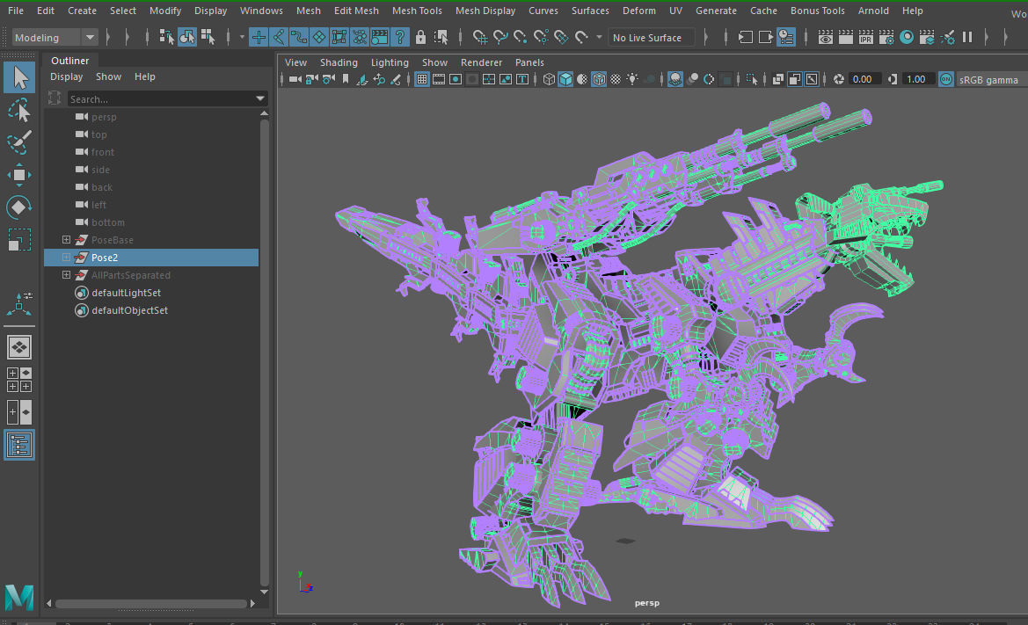This screenshot has width=1028, height=625.
Task: Expand the PoseBase node
Action: (66, 240)
